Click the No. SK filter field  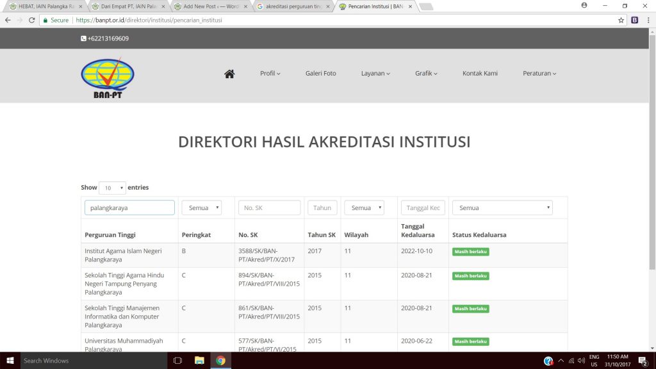(x=270, y=208)
